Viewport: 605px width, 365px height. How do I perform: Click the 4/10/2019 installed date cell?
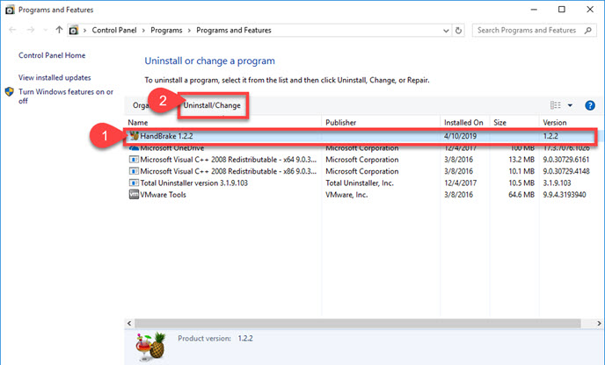click(460, 136)
